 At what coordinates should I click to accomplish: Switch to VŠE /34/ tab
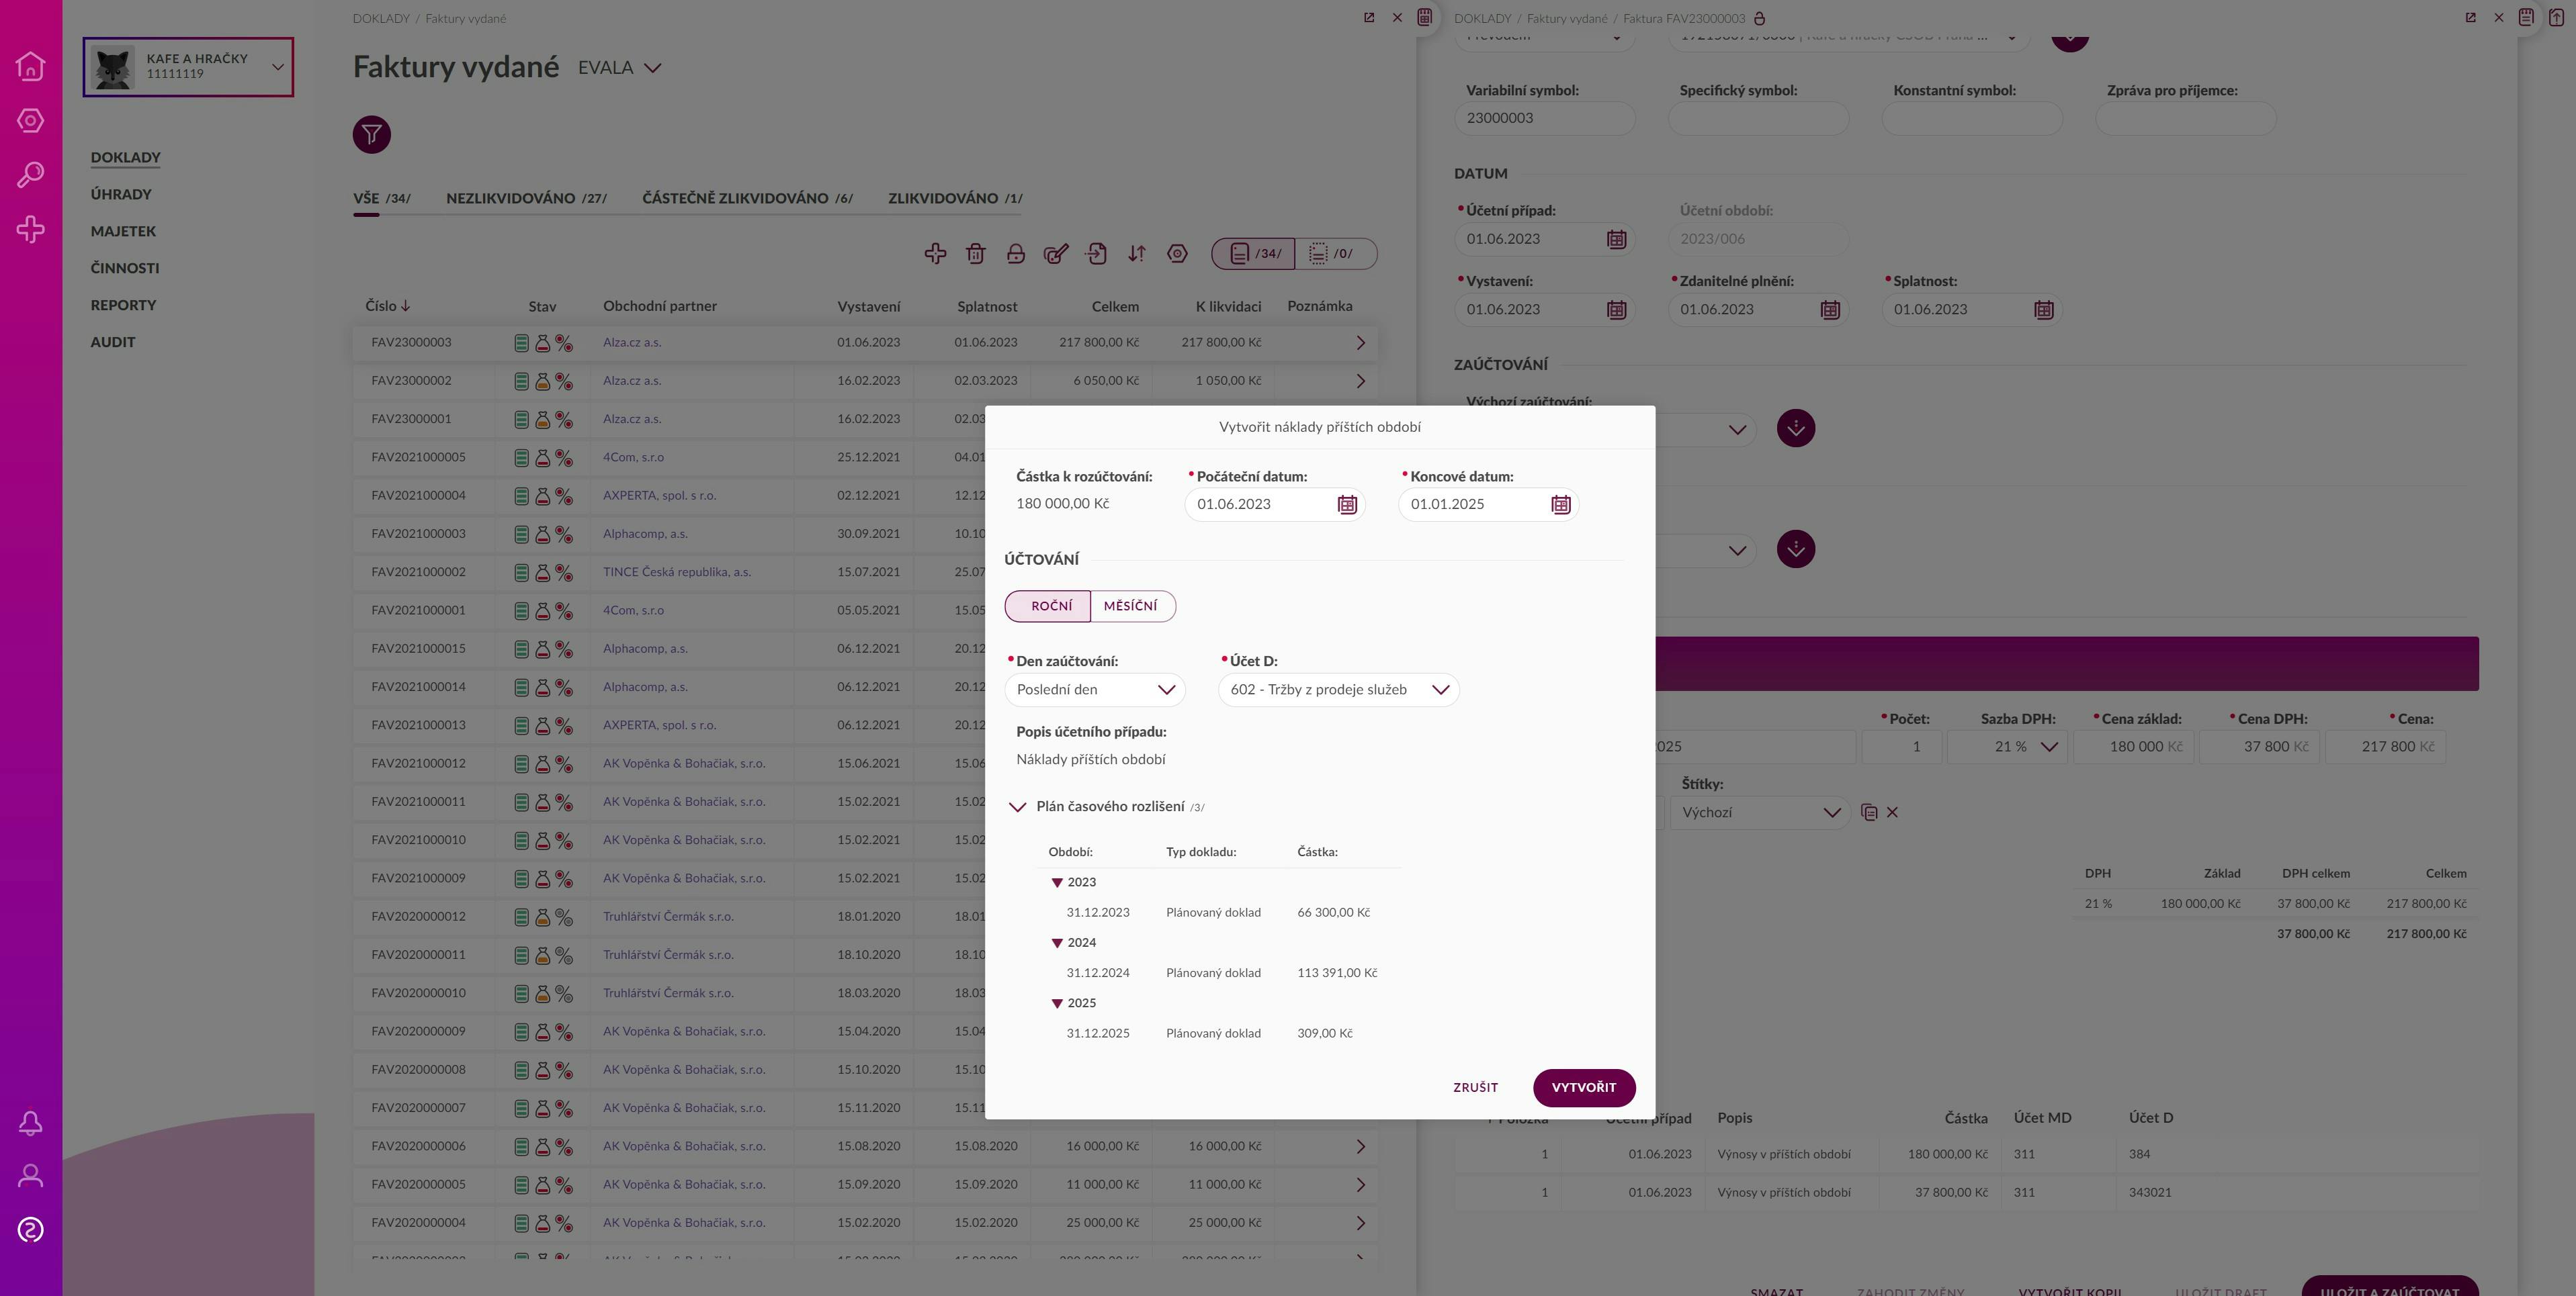[381, 198]
